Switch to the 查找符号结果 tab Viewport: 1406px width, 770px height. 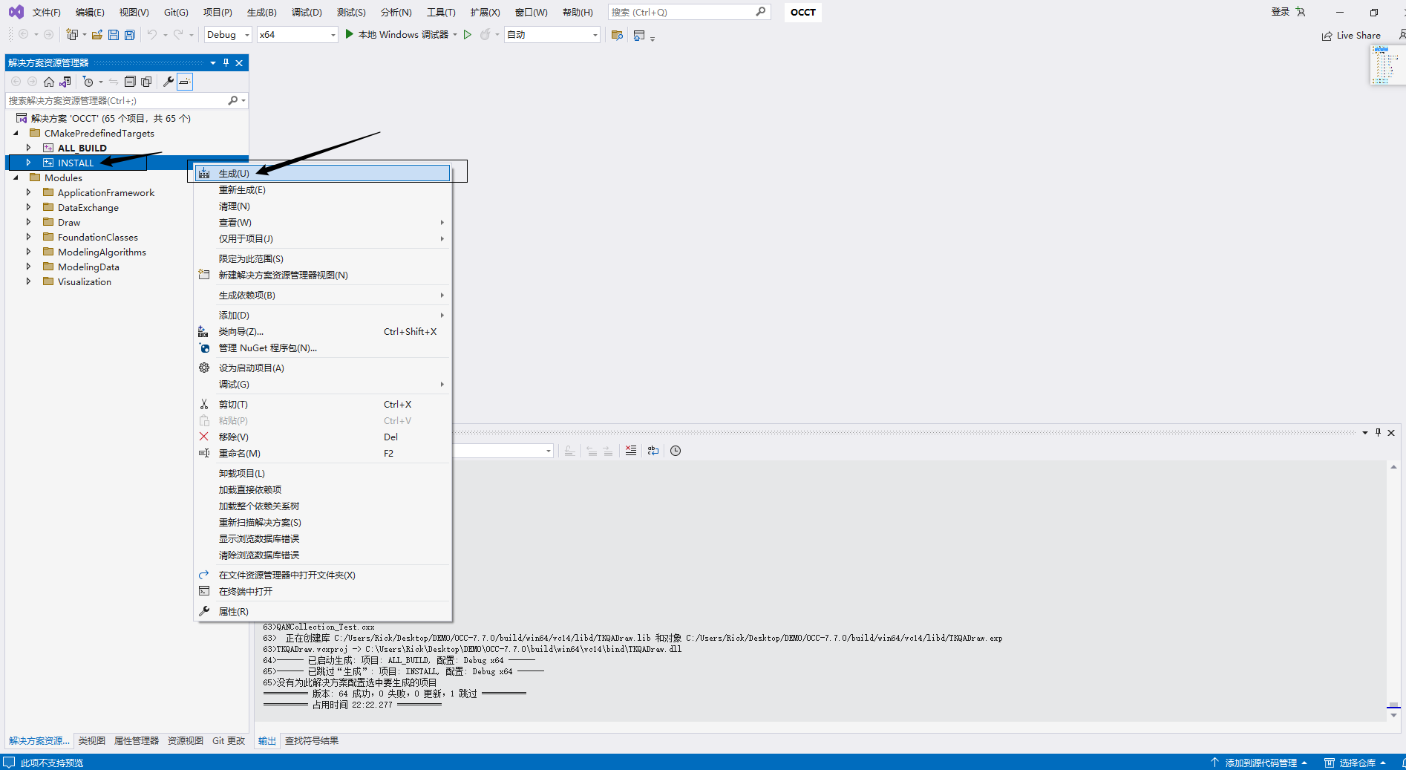(x=312, y=741)
